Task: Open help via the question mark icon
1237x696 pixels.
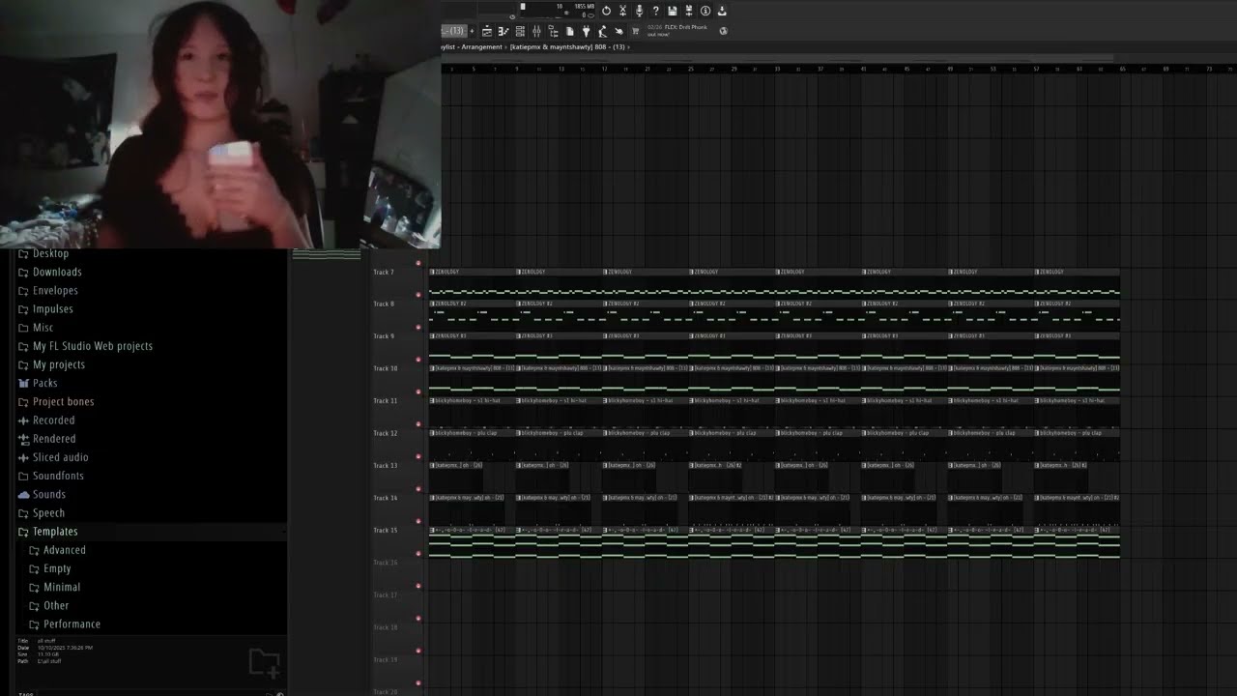Action: (655, 11)
